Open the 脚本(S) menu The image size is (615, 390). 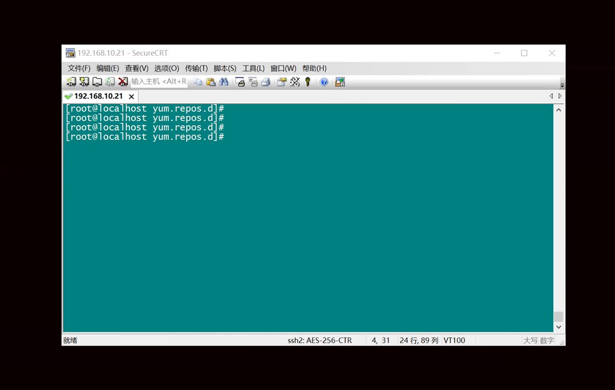(225, 68)
